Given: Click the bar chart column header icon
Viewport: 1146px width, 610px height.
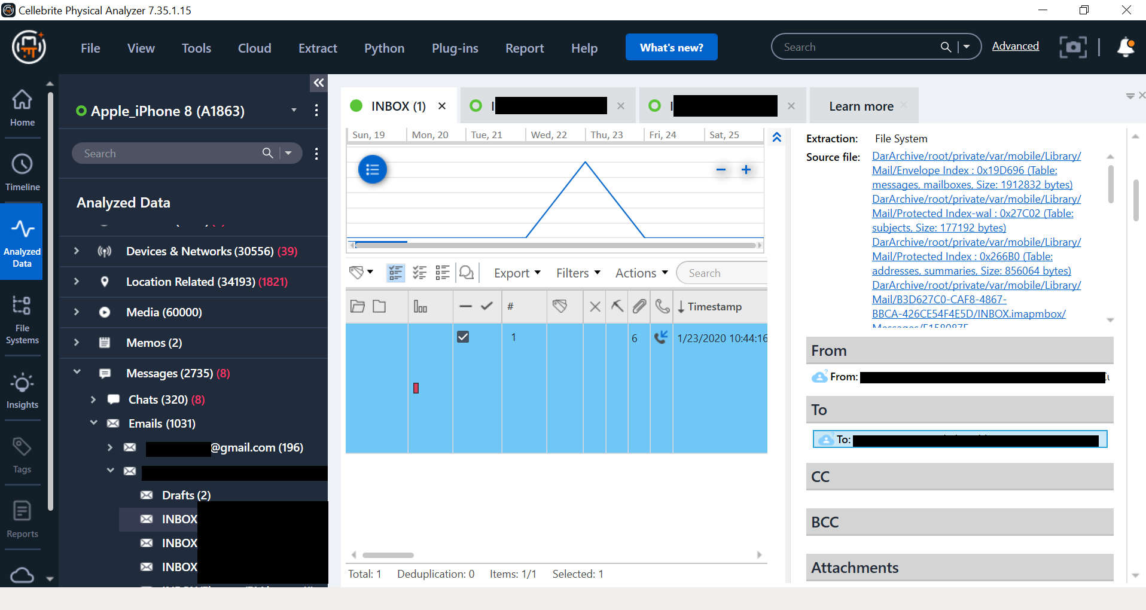Looking at the screenshot, I should tap(420, 306).
